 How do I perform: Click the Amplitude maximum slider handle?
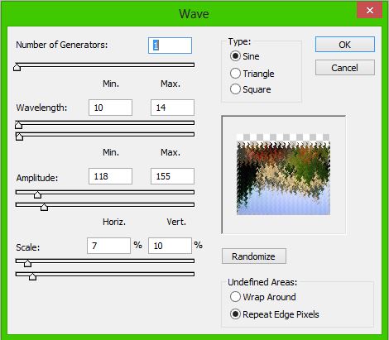tap(44, 207)
